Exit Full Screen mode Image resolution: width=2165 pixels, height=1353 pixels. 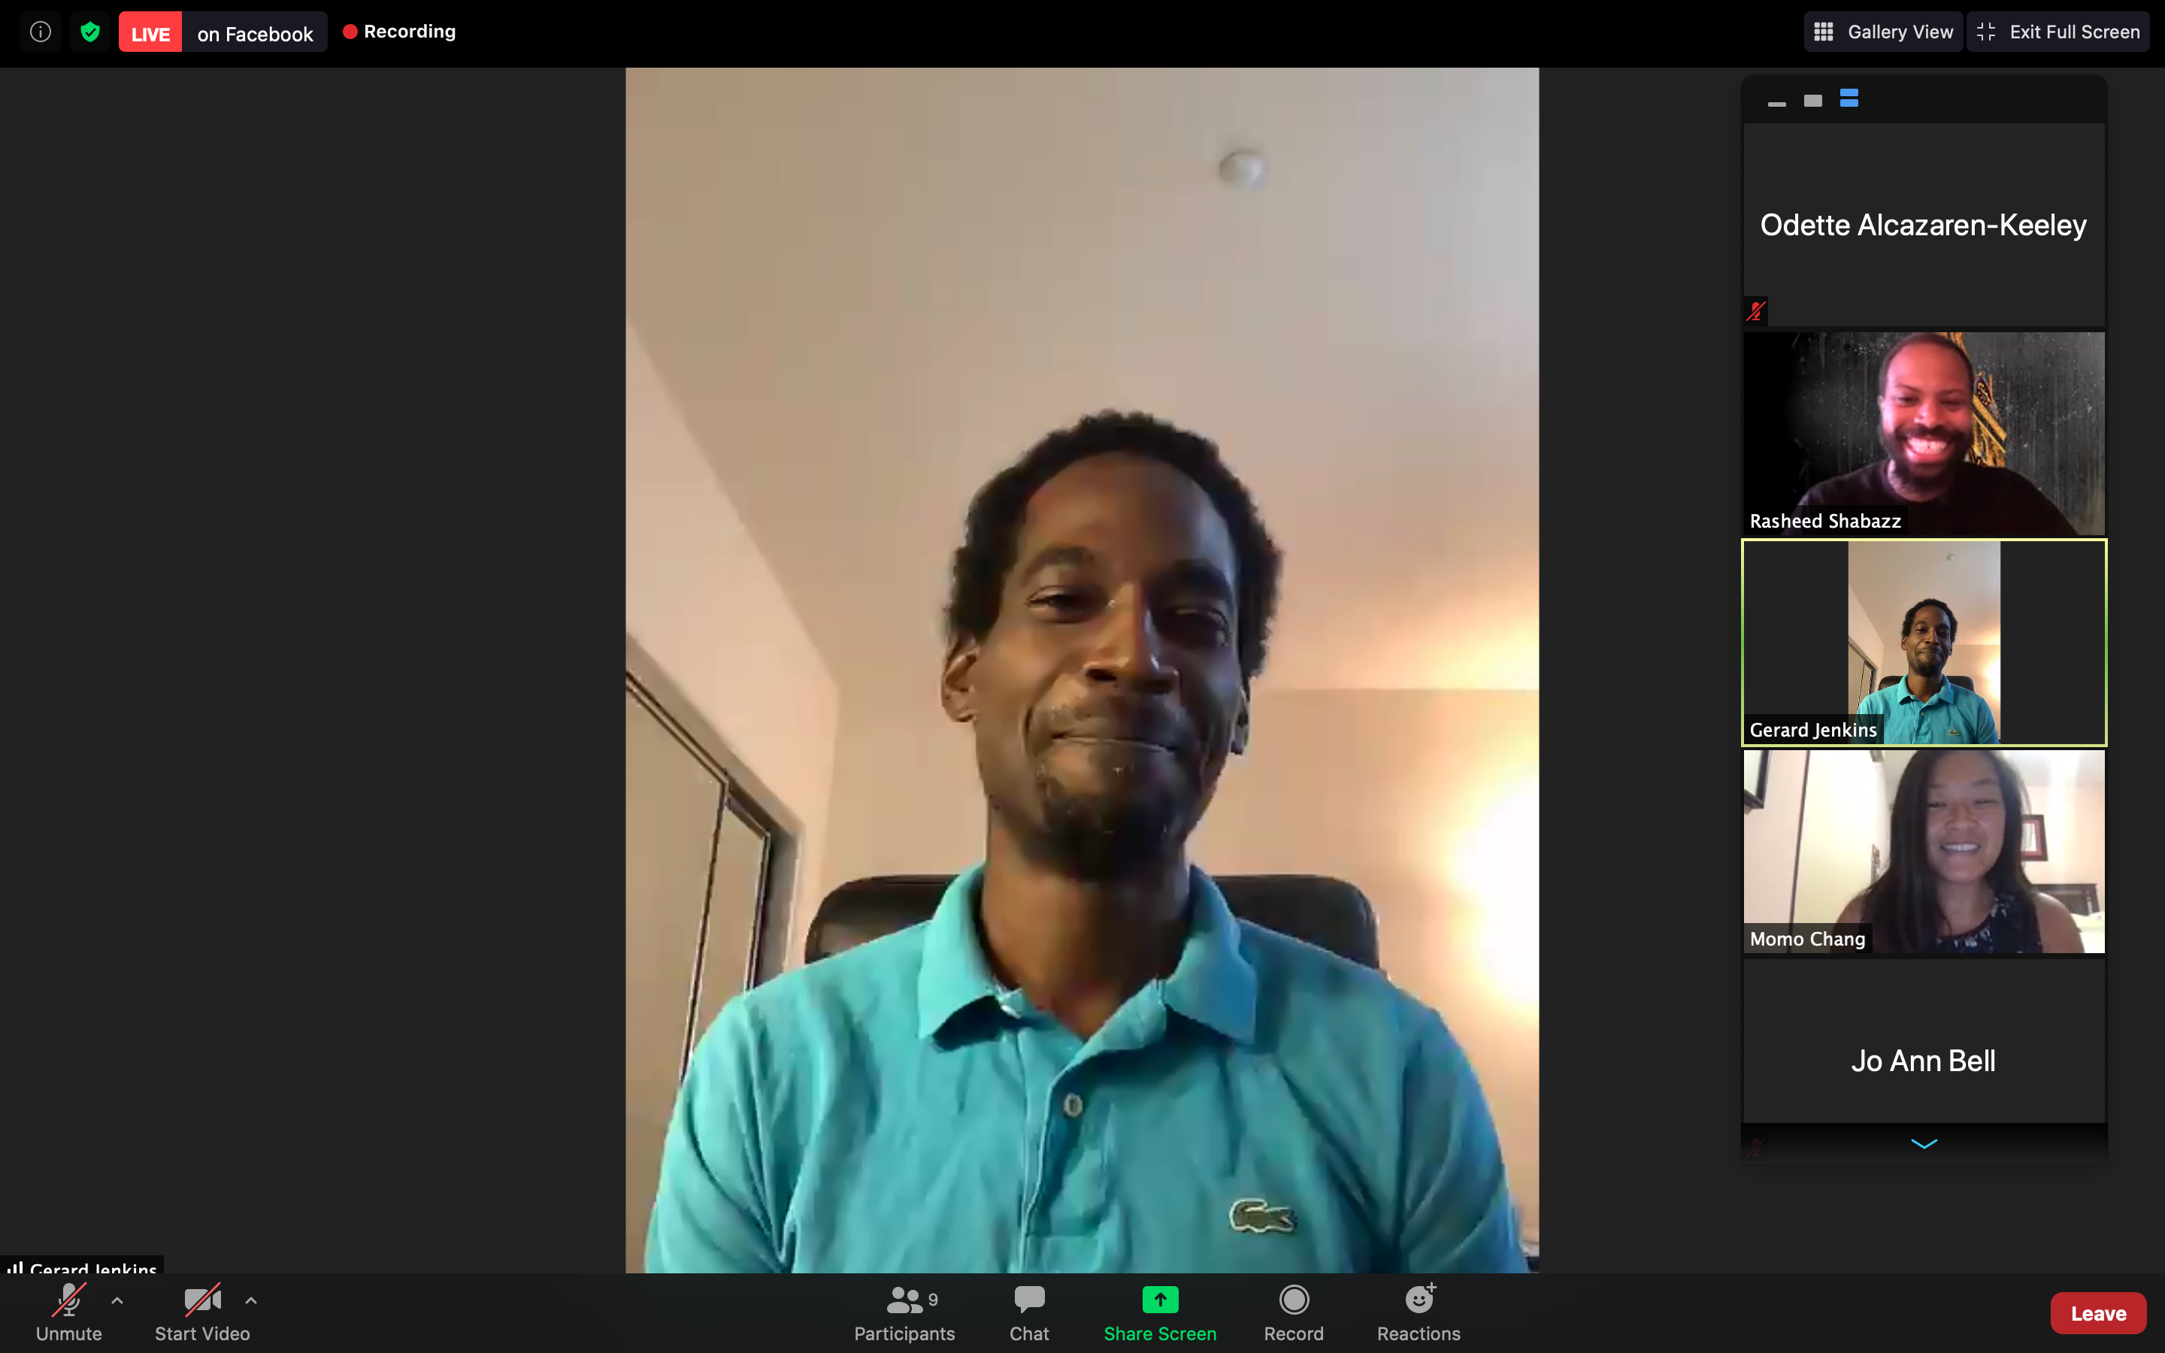tap(2058, 30)
